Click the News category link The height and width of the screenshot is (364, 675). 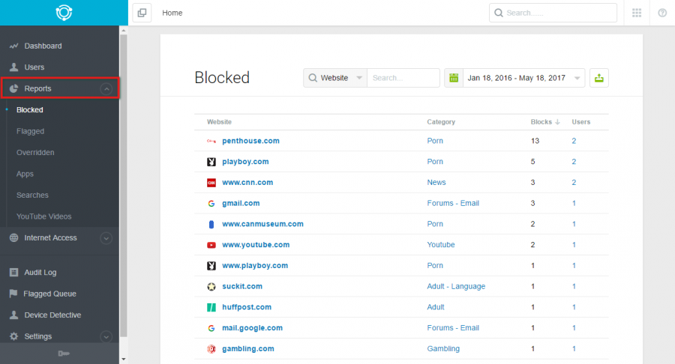point(436,183)
